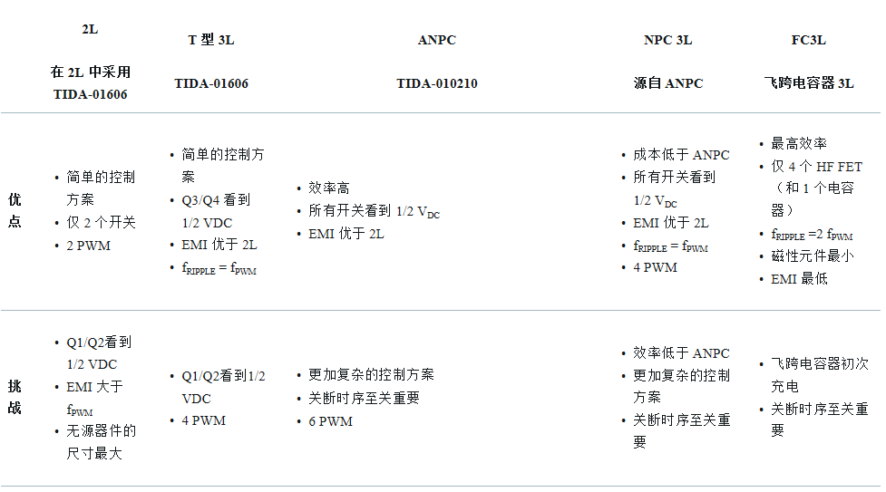Click the "无源器件的尺寸最大" challenge bullet

(x=101, y=441)
